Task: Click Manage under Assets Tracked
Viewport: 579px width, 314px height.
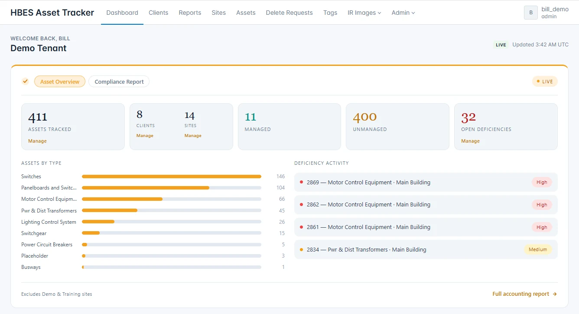Action: (37, 141)
